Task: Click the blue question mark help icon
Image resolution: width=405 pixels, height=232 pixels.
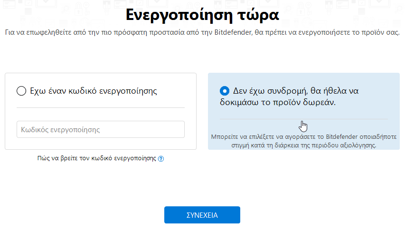Action: tap(160, 159)
